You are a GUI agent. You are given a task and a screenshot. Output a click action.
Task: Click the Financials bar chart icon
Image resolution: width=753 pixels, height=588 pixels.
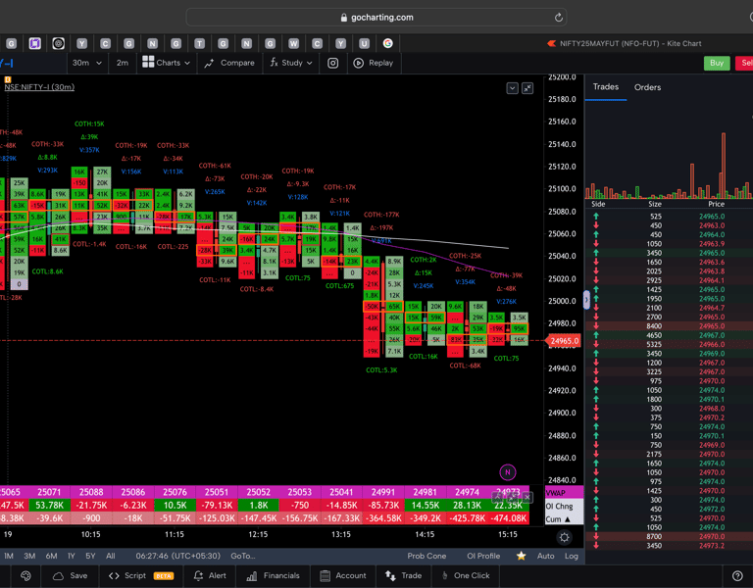pos(252,576)
